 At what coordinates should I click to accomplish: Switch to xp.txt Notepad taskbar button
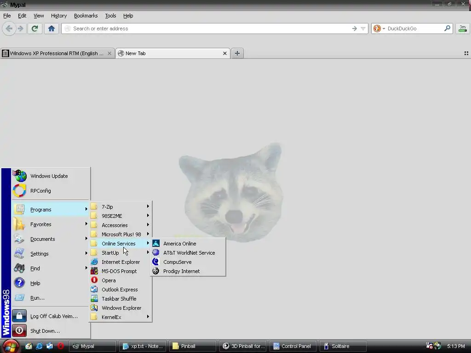[143, 346]
